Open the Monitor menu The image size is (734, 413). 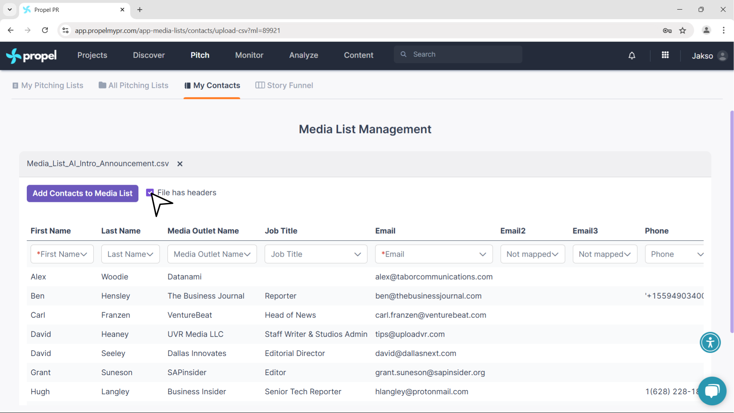pos(249,55)
